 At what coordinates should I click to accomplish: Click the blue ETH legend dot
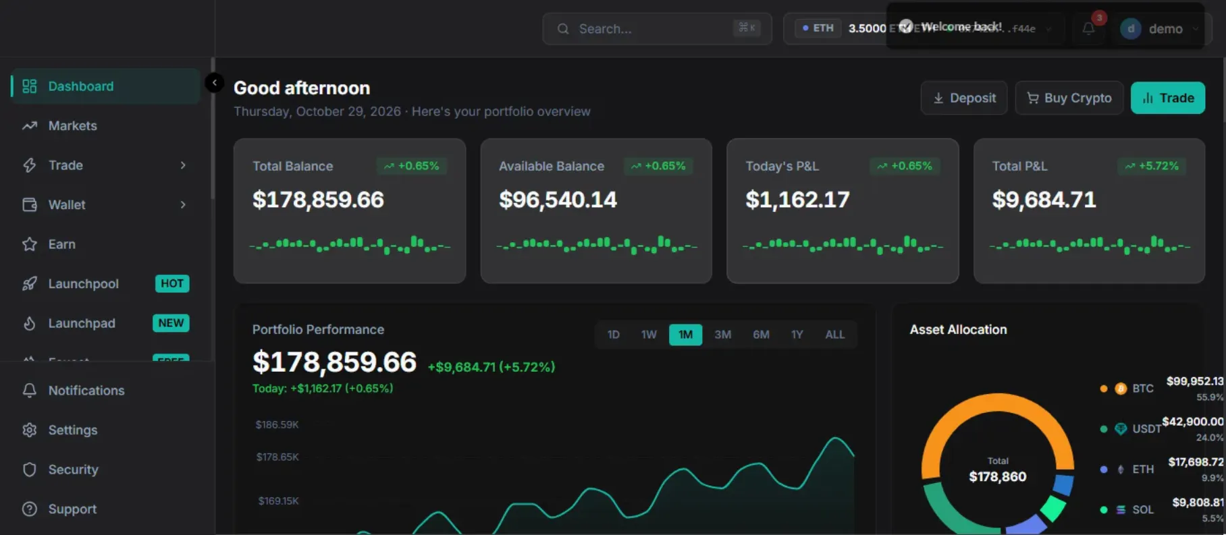[1104, 470]
